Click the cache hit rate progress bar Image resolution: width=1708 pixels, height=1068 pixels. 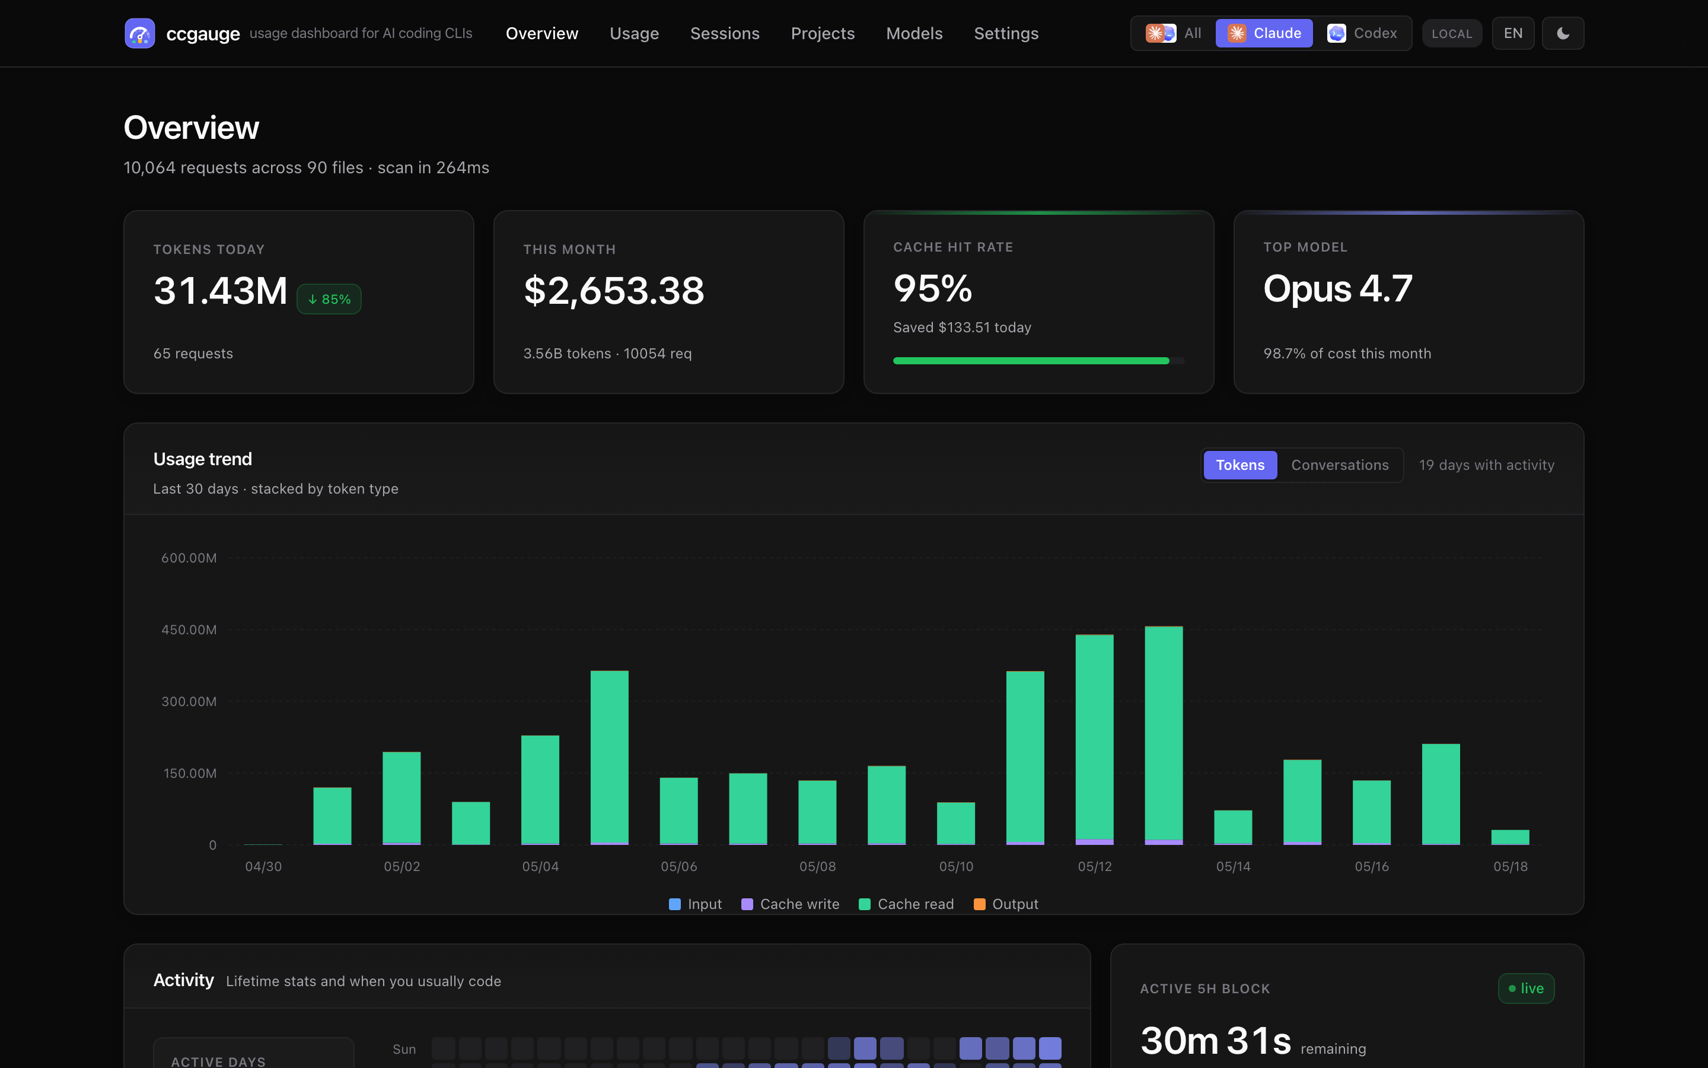pos(1038,361)
